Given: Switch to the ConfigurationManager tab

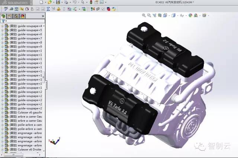Looking at the screenshot, I should 16,16.
